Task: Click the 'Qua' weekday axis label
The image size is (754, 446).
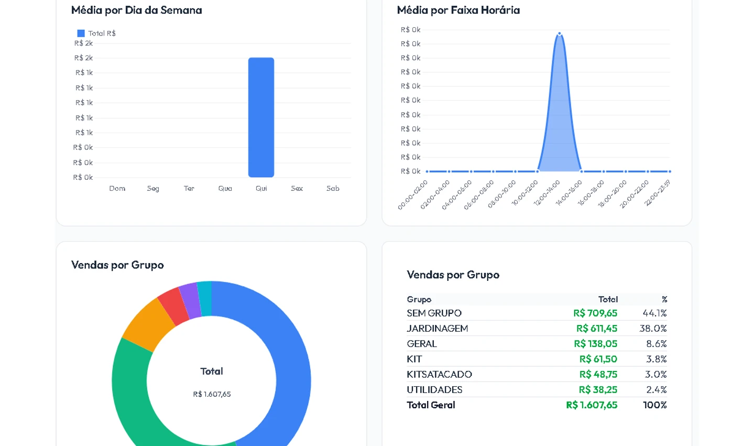Action: (225, 189)
